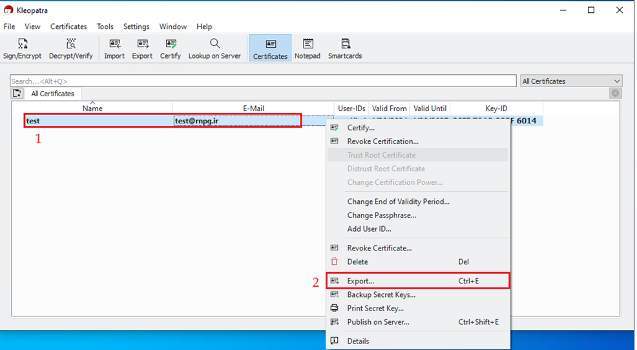Sort by the Key-ID column header
Viewport: 637px width, 350px height.
496,108
